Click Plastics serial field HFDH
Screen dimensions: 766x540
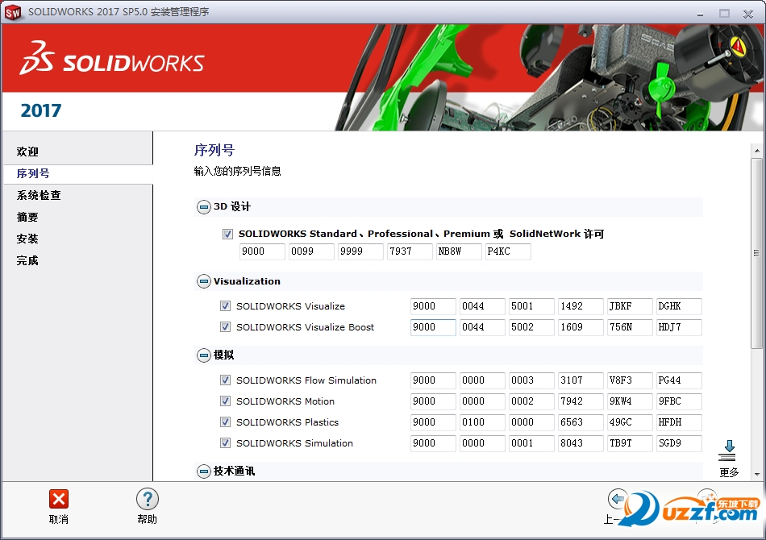(x=679, y=422)
